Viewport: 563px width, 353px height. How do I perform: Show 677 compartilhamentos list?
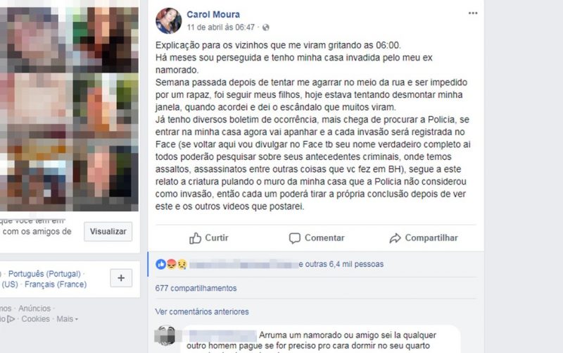tap(196, 288)
